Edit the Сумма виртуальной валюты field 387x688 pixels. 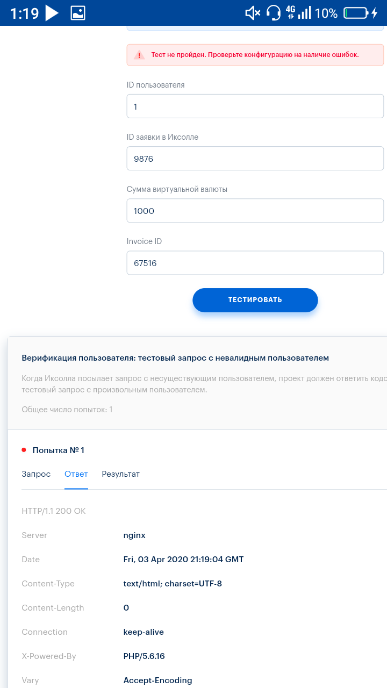point(255,211)
